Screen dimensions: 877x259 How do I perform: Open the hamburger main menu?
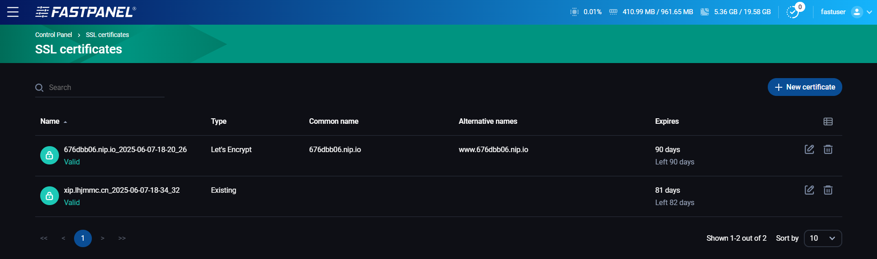tap(13, 12)
